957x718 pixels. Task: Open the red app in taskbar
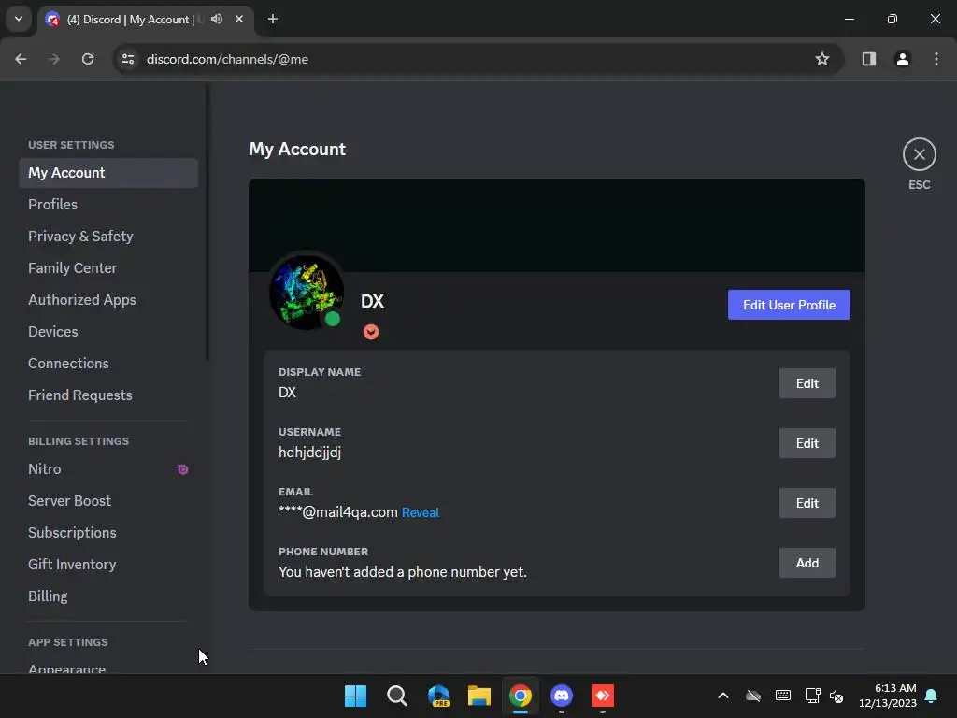pyautogui.click(x=603, y=696)
